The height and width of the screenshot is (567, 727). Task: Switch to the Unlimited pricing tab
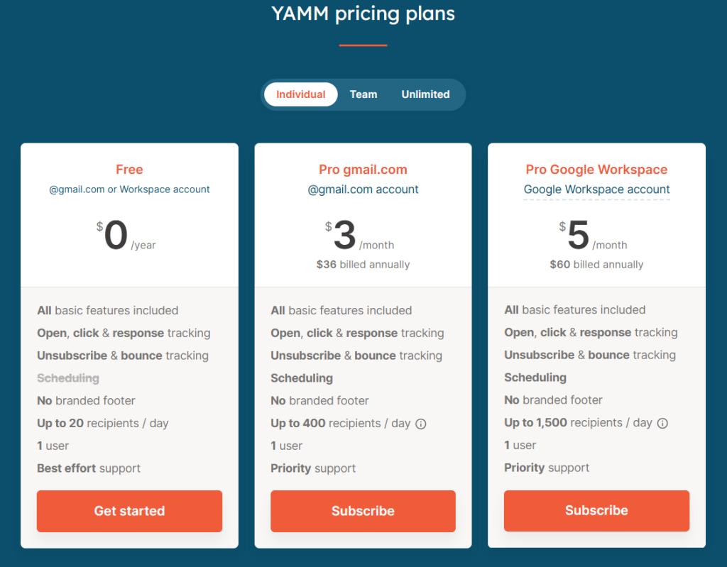[x=425, y=94]
